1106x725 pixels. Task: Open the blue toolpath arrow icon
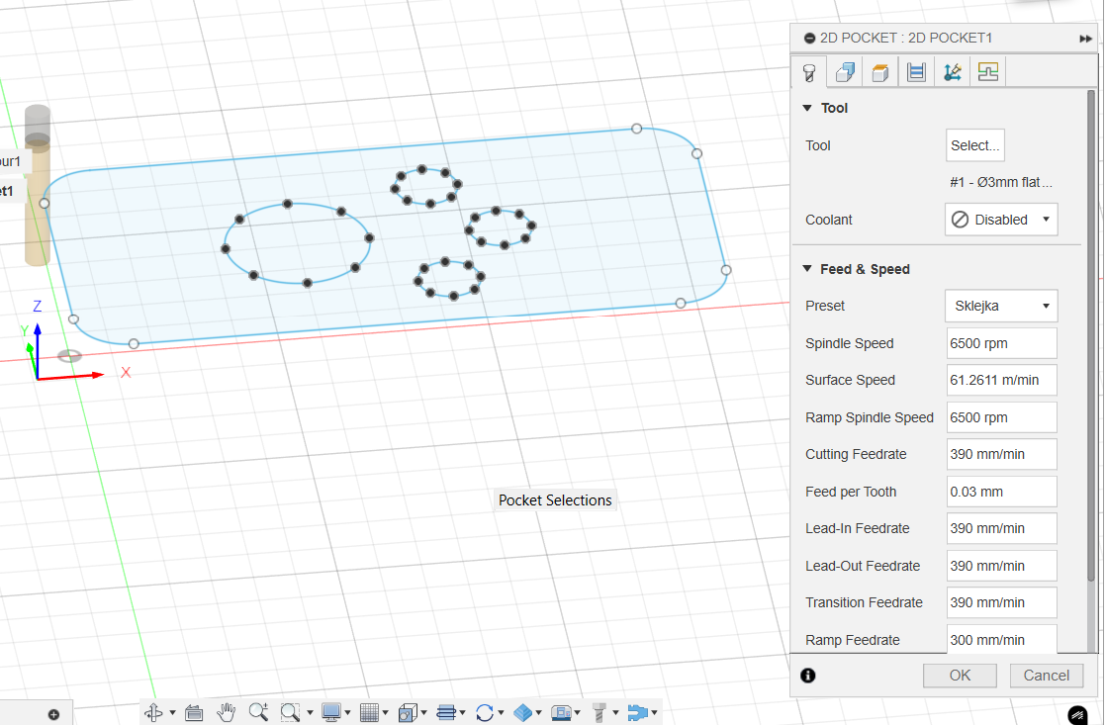tap(638, 712)
